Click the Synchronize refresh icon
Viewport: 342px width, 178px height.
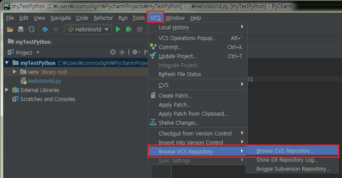coord(32,29)
